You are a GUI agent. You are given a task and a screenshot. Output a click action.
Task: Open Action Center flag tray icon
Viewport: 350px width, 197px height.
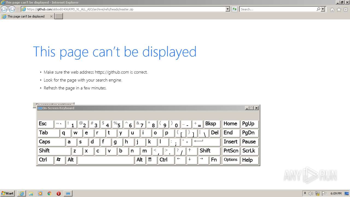coord(324,193)
